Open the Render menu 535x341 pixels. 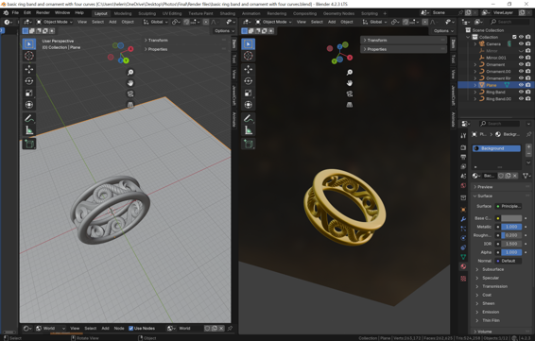point(43,13)
